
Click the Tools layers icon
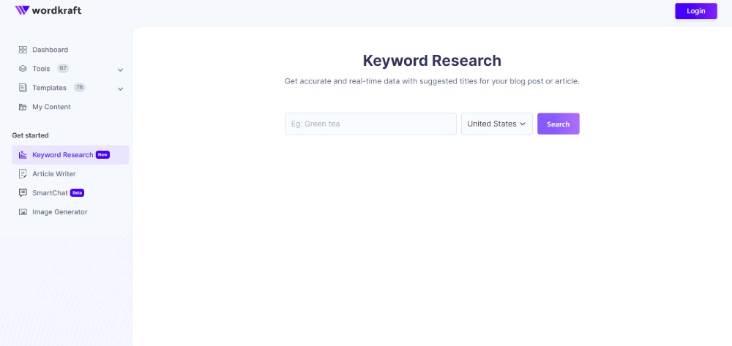coord(23,69)
